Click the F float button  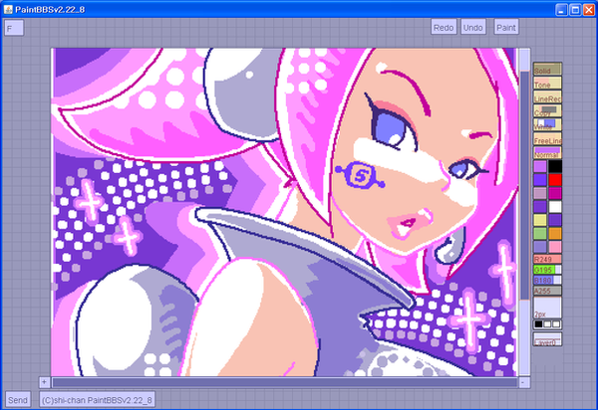coord(14,28)
